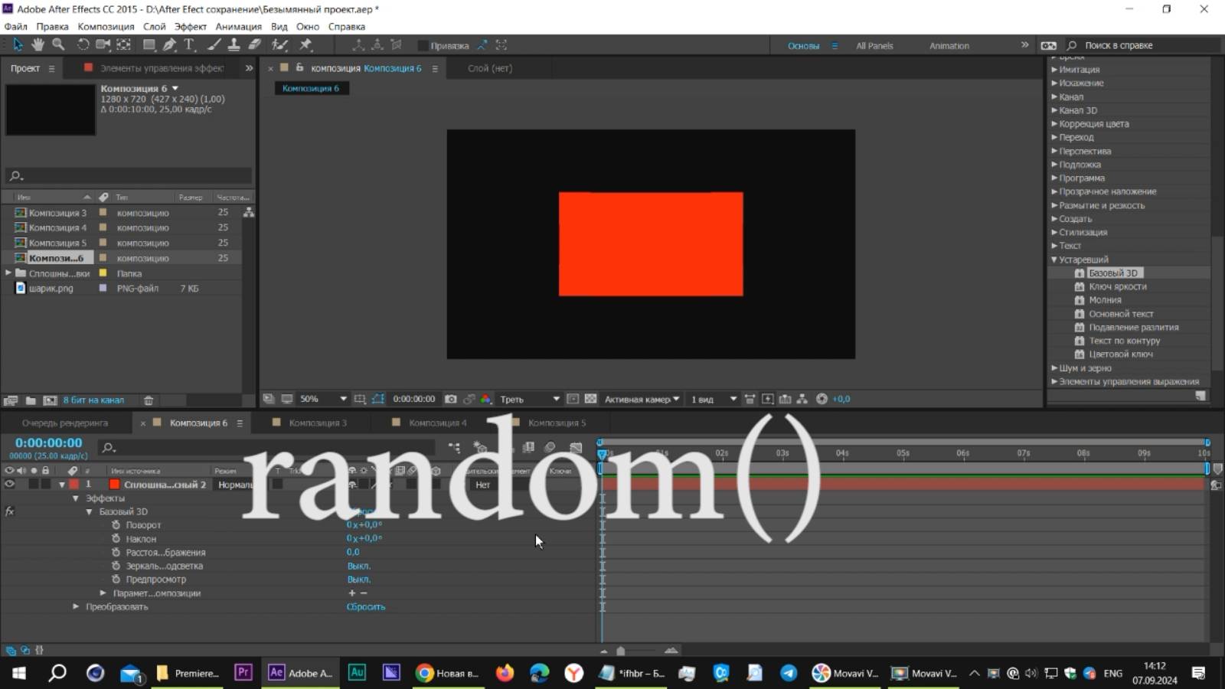
Task: Select the Unified Camera tool
Action: click(x=103, y=45)
